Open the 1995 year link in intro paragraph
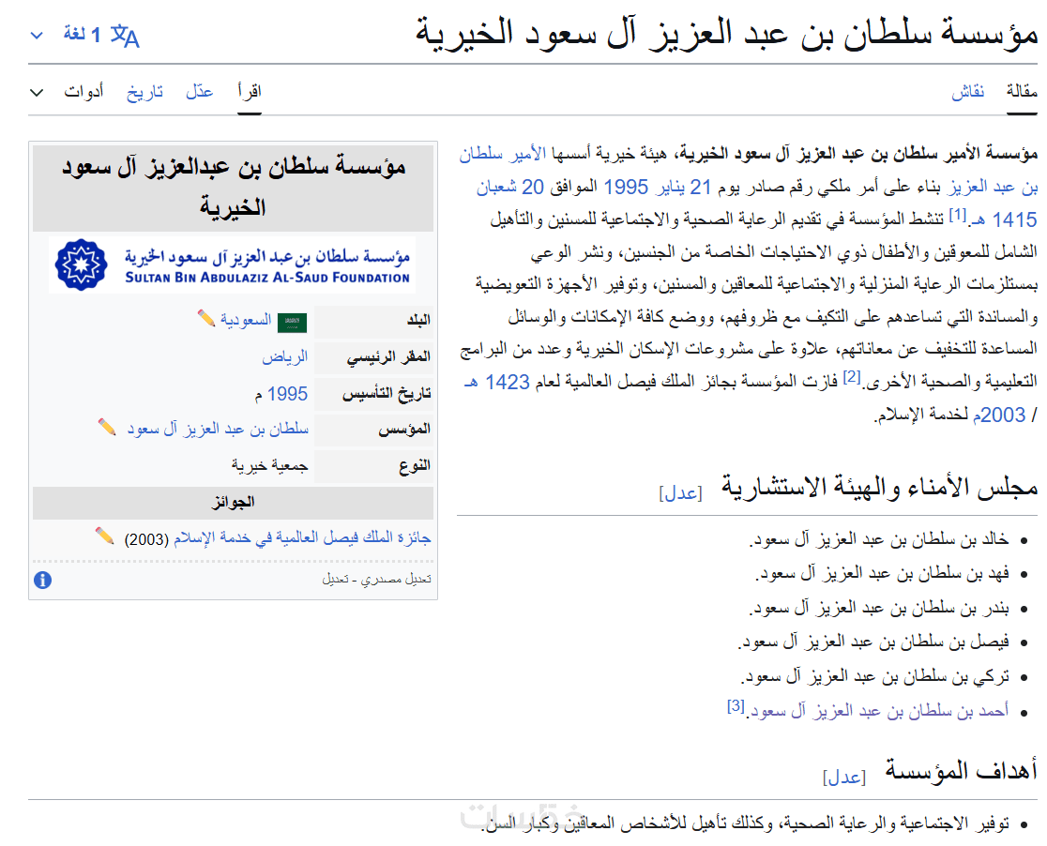1047x846 pixels. click(x=626, y=187)
